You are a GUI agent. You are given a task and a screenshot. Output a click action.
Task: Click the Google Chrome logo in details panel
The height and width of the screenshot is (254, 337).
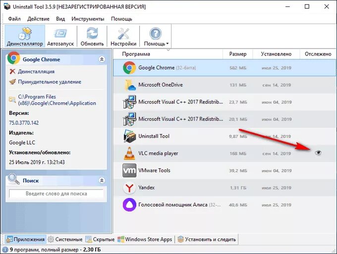pyautogui.click(x=13, y=58)
